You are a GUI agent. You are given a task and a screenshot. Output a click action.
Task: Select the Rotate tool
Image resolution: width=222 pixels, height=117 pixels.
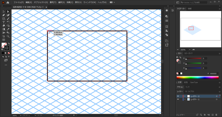[8, 22]
